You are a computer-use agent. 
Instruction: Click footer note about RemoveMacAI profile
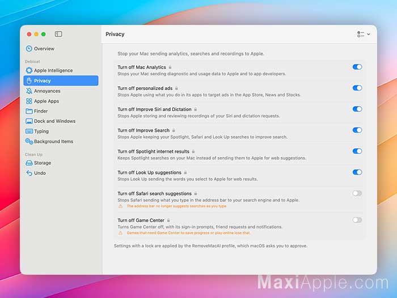click(x=210, y=246)
